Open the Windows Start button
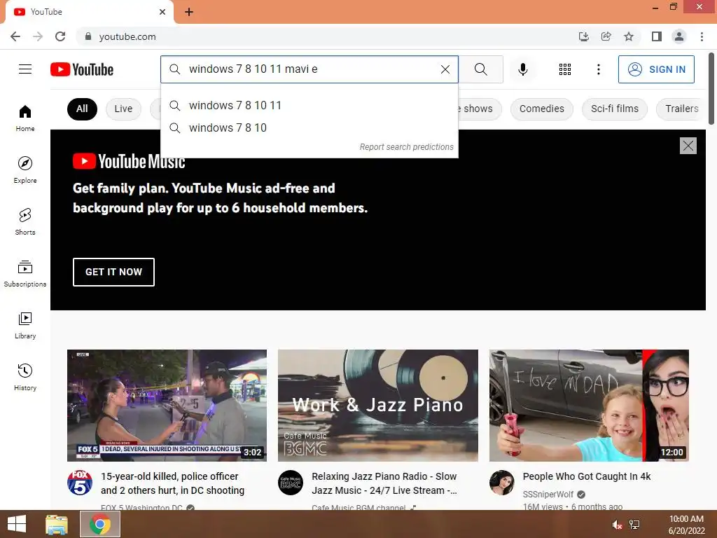This screenshot has height=538, width=717. pos(17,524)
